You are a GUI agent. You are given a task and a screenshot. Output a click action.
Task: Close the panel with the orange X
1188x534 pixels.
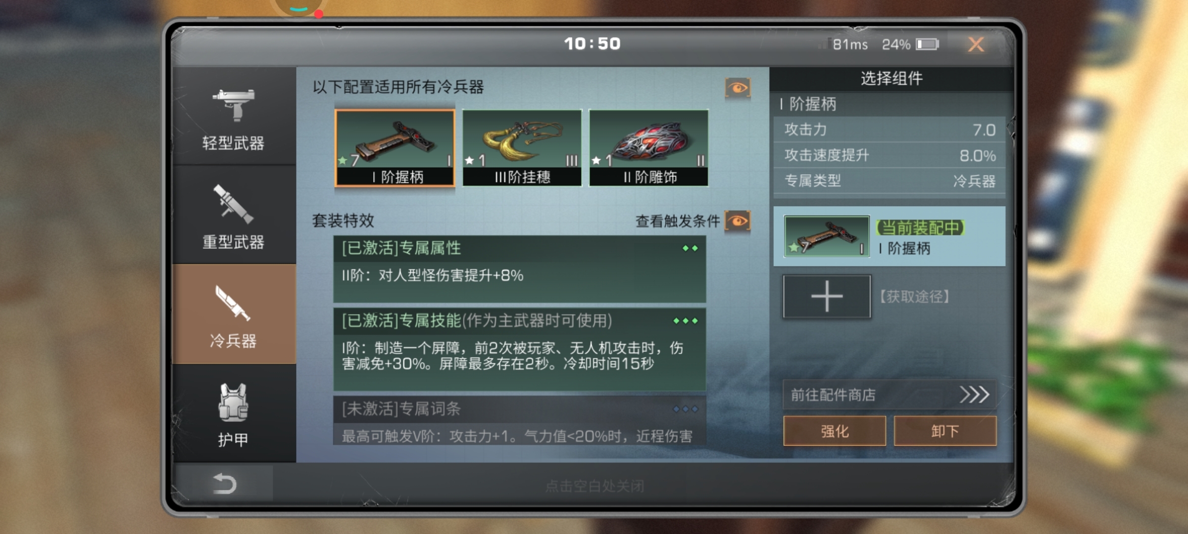(976, 44)
